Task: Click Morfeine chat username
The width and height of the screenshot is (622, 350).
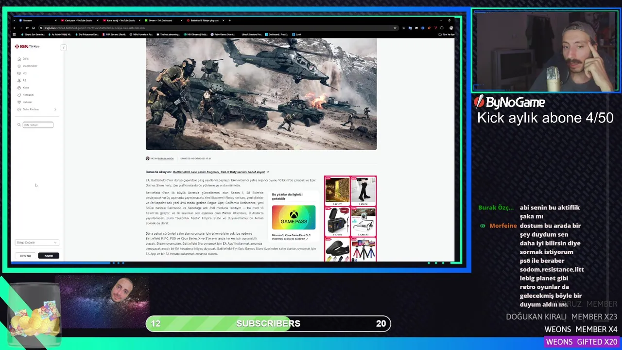Action: tap(503, 226)
